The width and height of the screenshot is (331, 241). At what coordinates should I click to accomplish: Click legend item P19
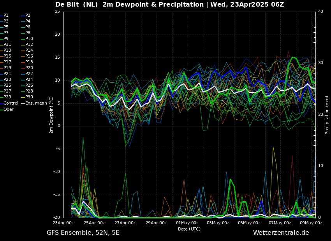pos(6,68)
